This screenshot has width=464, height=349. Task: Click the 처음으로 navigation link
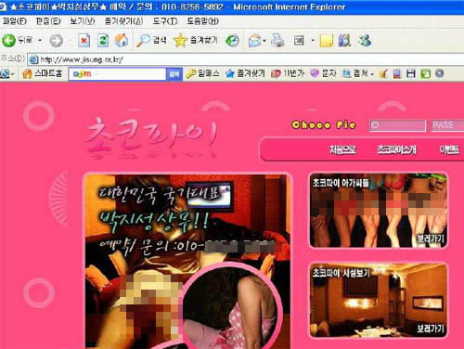[x=342, y=150]
